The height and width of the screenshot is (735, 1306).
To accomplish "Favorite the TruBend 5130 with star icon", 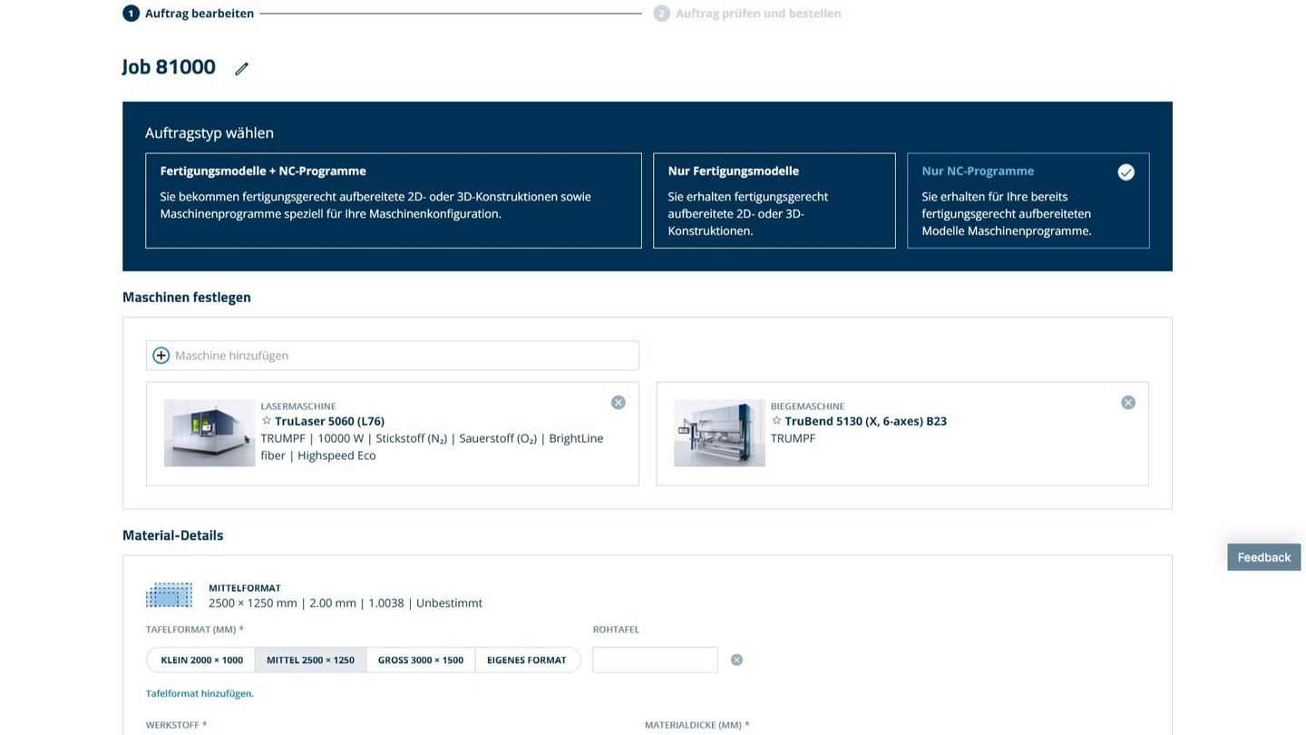I will (x=776, y=421).
